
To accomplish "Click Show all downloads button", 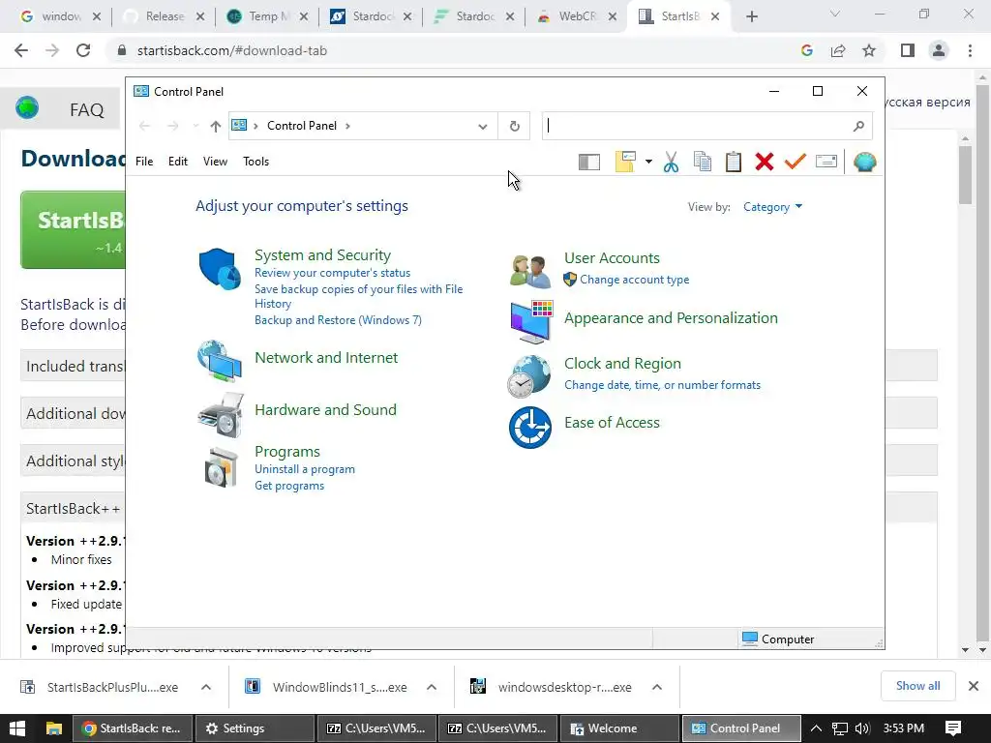I will point(917,686).
